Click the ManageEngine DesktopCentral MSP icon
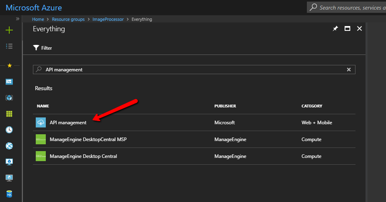Image resolution: width=386 pixels, height=202 pixels. pos(41,139)
